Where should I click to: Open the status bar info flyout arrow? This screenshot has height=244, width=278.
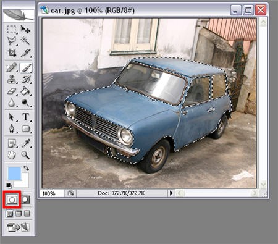tap(171, 193)
